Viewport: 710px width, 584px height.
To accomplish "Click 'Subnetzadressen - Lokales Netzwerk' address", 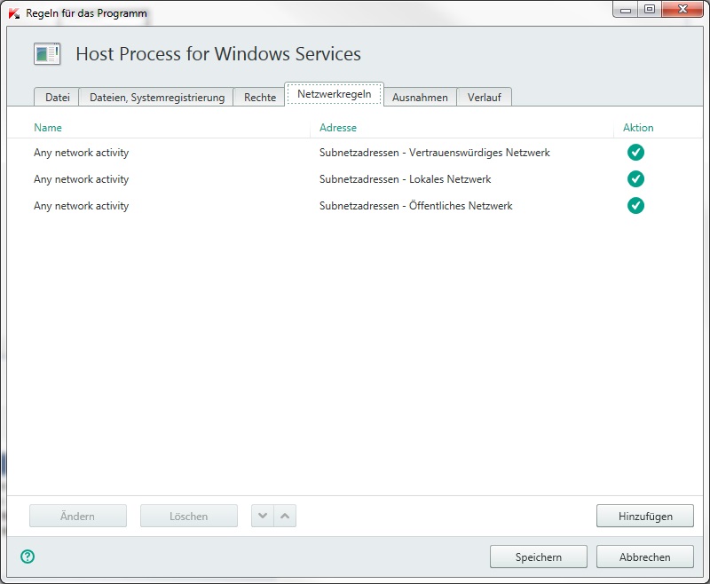I will click(406, 178).
